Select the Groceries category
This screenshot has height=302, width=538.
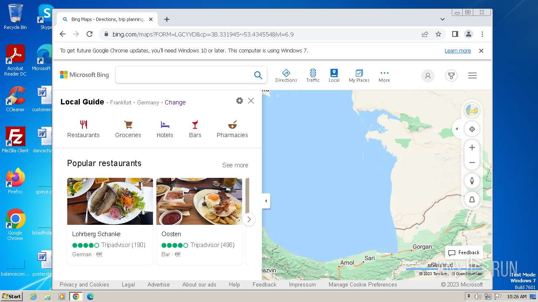pyautogui.click(x=128, y=129)
